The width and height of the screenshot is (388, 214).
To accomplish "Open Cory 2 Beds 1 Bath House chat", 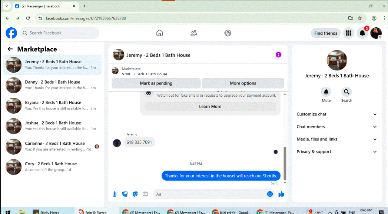I will point(53,167).
